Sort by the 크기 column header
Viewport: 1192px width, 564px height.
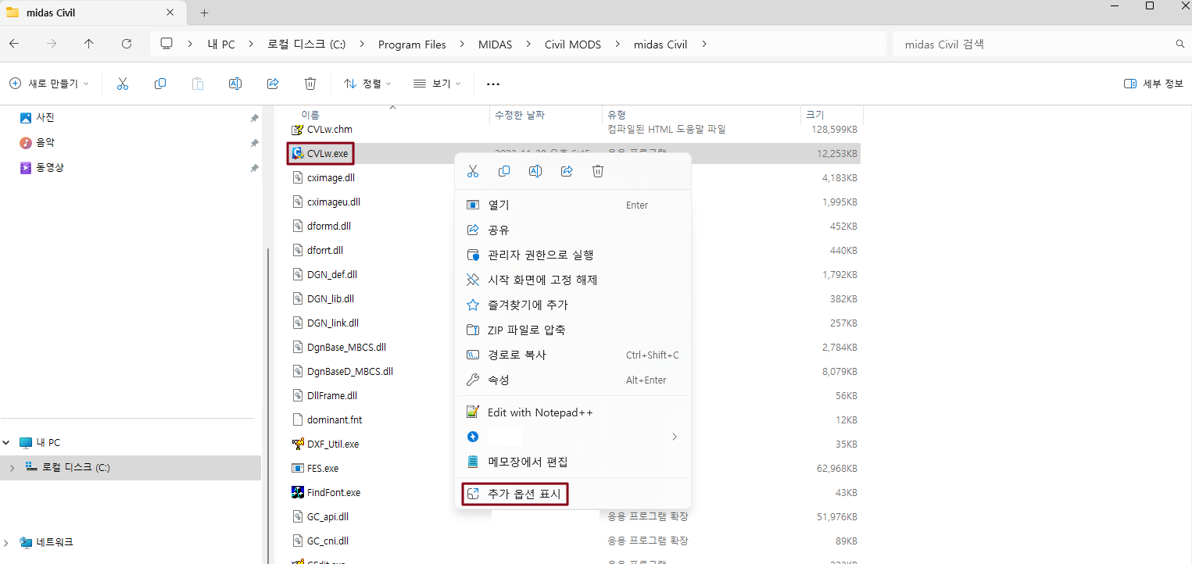coord(814,115)
